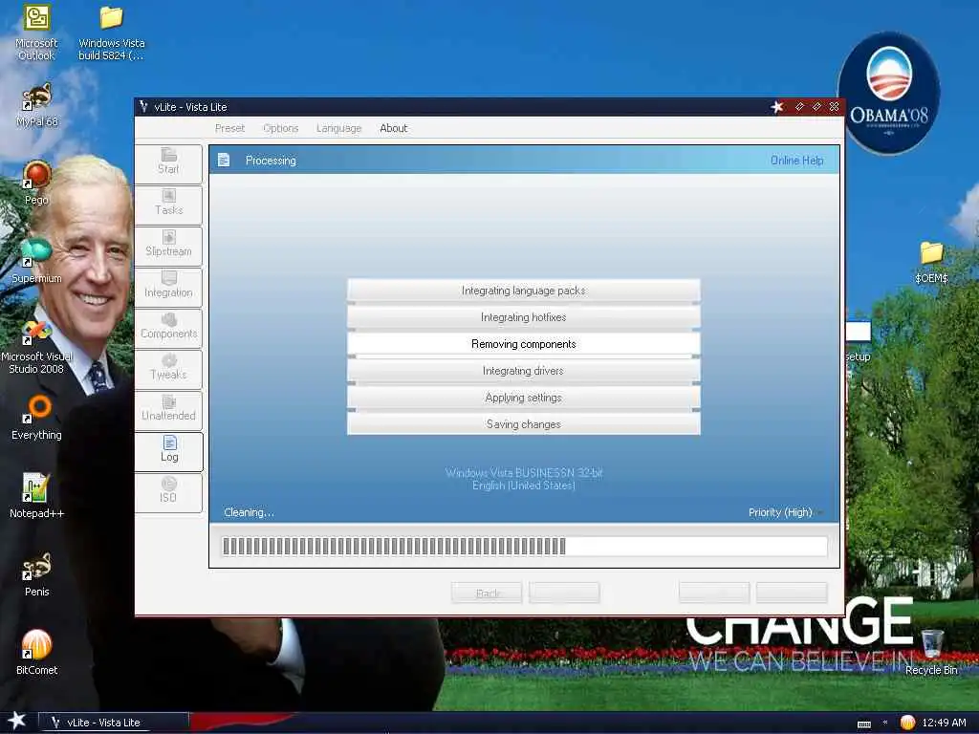Click the Cleaning progress bar
Screen dimensions: 979x734
coord(525,546)
